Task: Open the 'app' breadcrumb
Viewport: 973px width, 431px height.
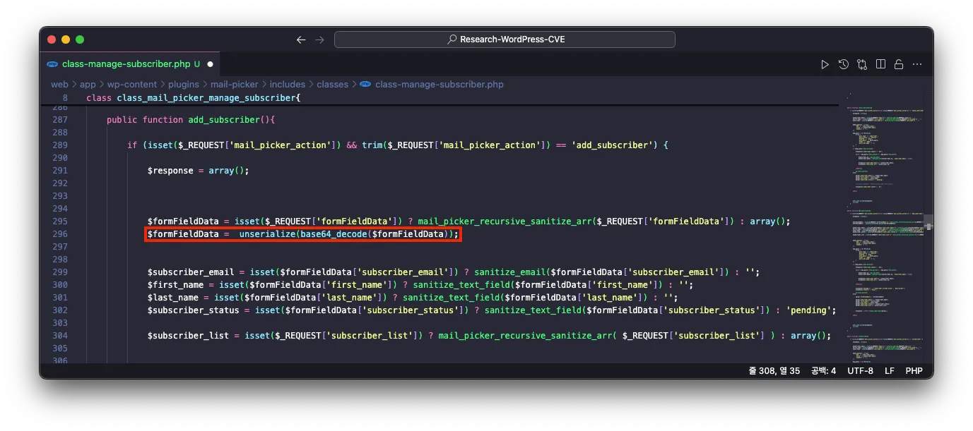Action: pos(88,84)
